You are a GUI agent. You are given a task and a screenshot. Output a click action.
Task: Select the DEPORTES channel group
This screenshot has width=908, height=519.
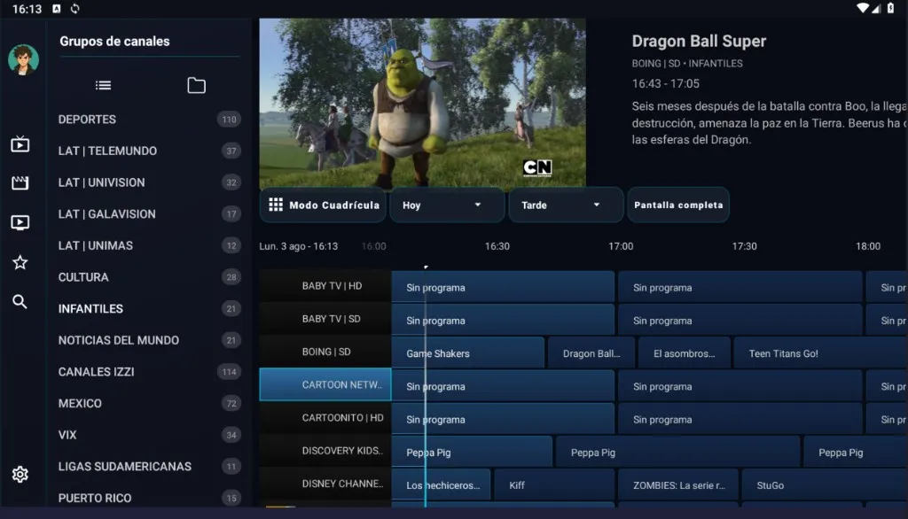click(x=149, y=120)
